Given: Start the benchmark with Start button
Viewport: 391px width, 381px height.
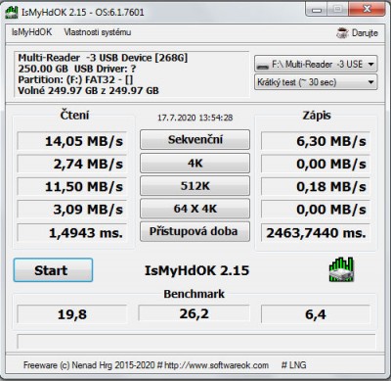Looking at the screenshot, I should [x=53, y=270].
